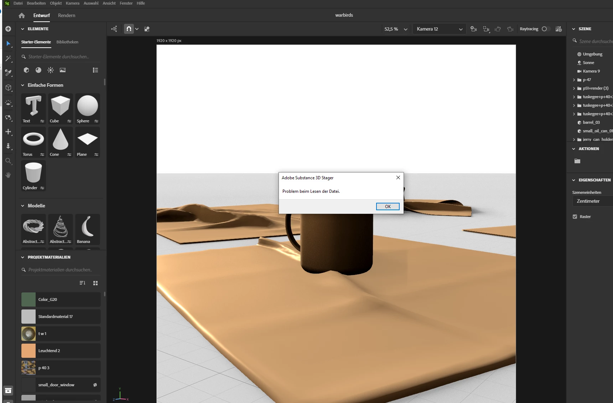Open render settings icon beside Raytracing
Viewport: 613px width, 403px height.
pyautogui.click(x=559, y=29)
